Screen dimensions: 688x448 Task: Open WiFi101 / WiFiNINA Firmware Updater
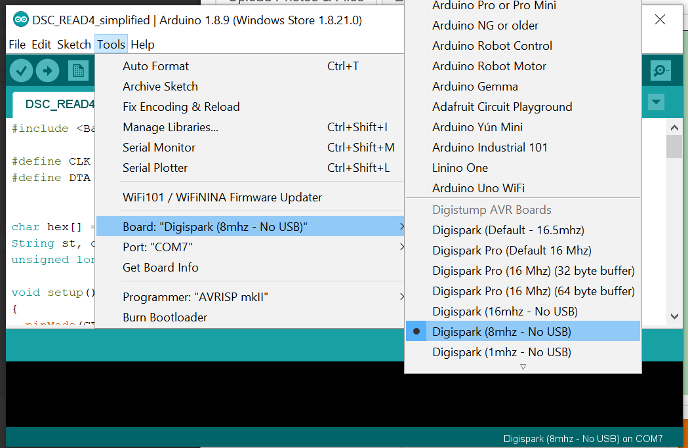tap(250, 197)
